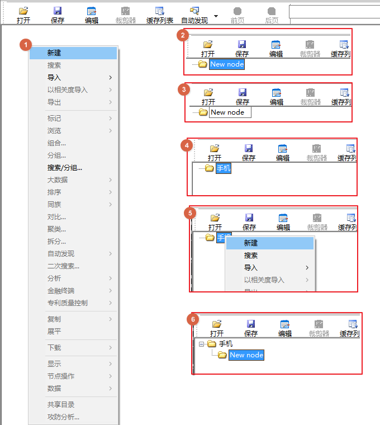Go to 前页 using the top toolbar
Viewport: 380px width, 425px height.
pyautogui.click(x=237, y=11)
